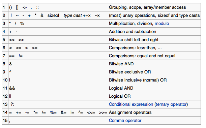The image size is (206, 128).
Task: Click the ^ exclusive OR operator
Action: [x=10, y=71]
